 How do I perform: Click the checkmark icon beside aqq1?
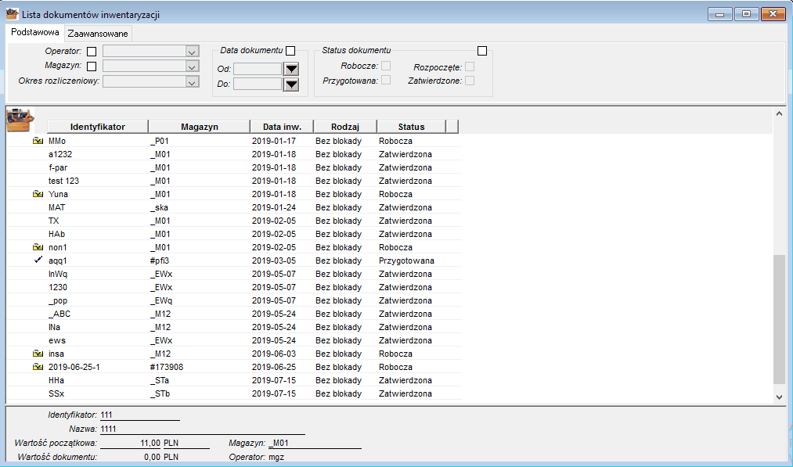(38, 260)
